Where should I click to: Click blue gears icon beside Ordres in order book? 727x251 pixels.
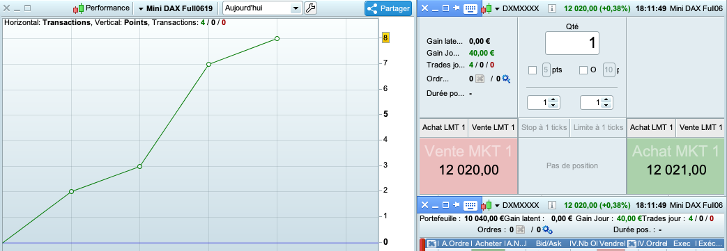click(547, 229)
